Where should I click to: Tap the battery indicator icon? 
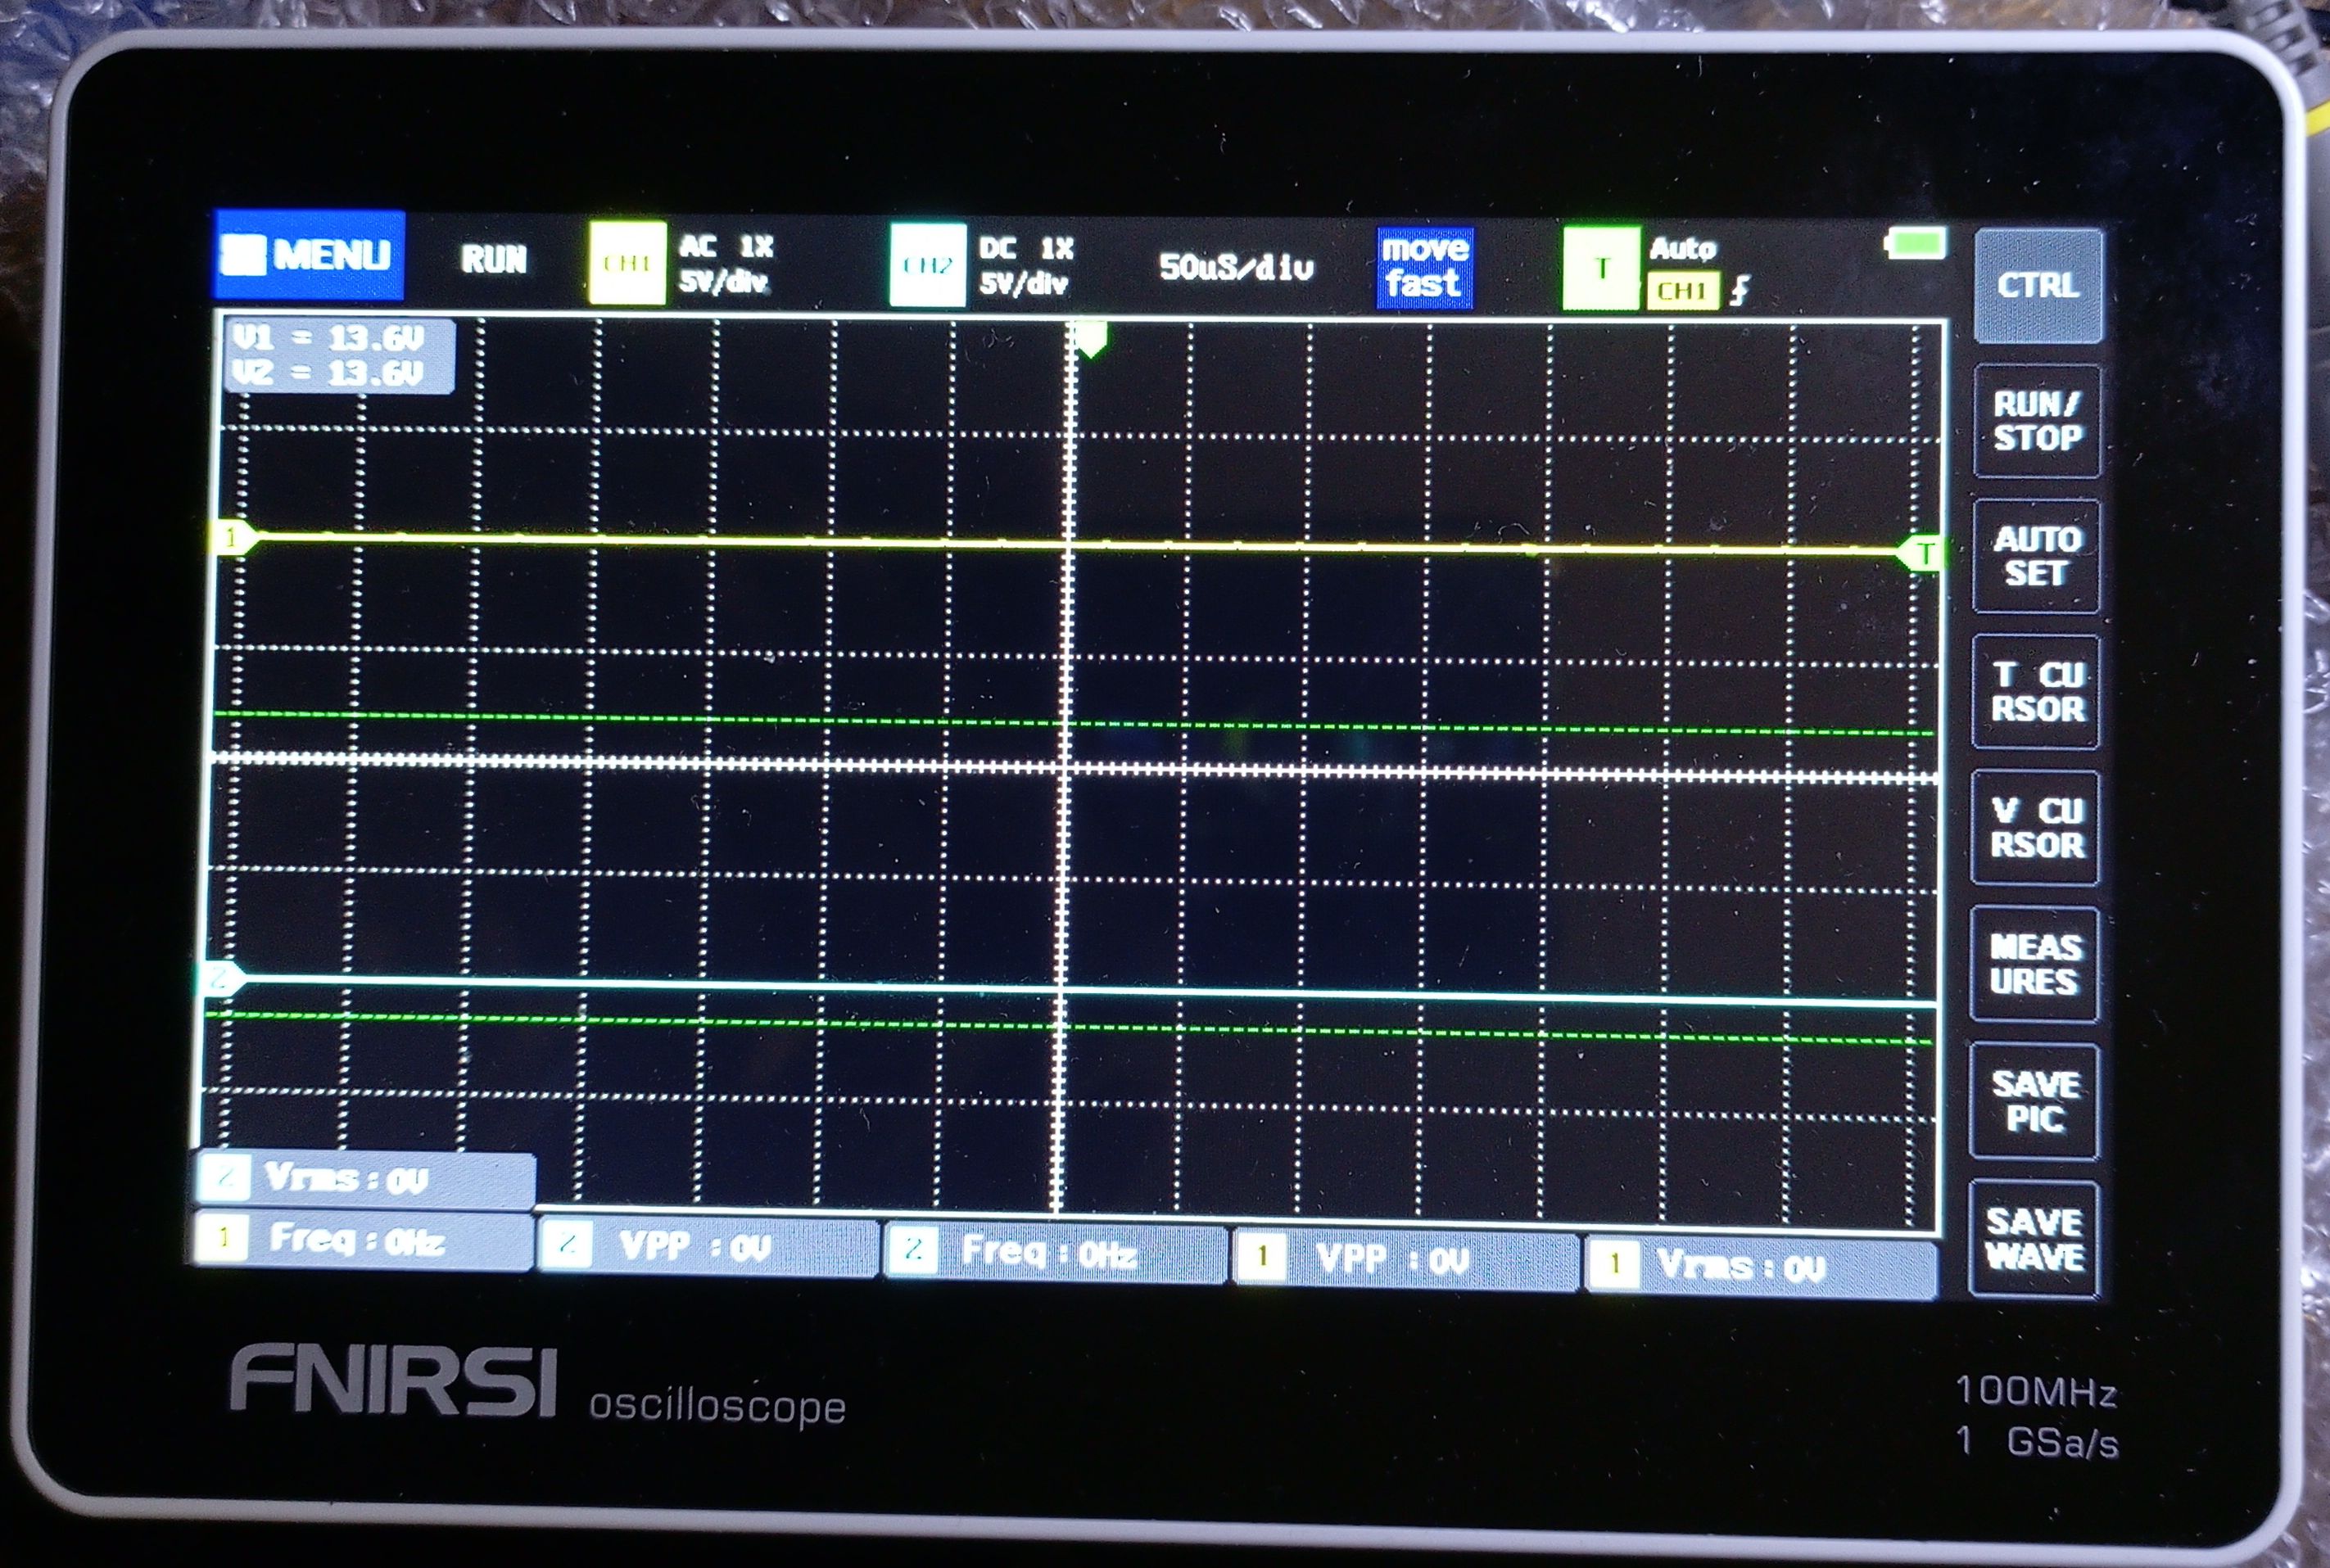click(1915, 243)
